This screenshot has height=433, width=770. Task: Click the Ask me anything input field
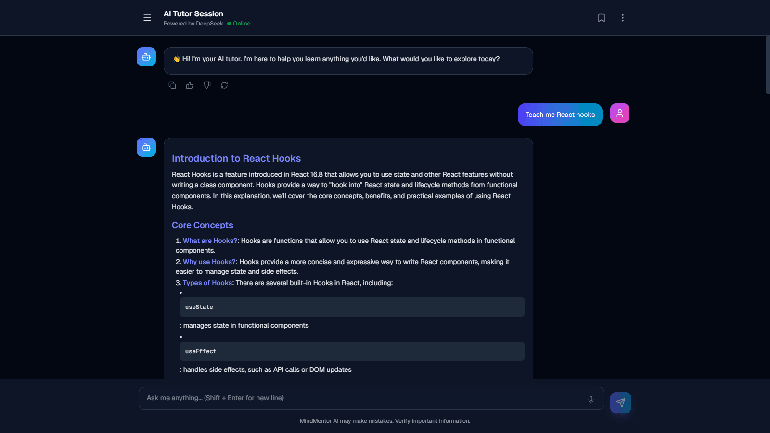tap(337, 398)
